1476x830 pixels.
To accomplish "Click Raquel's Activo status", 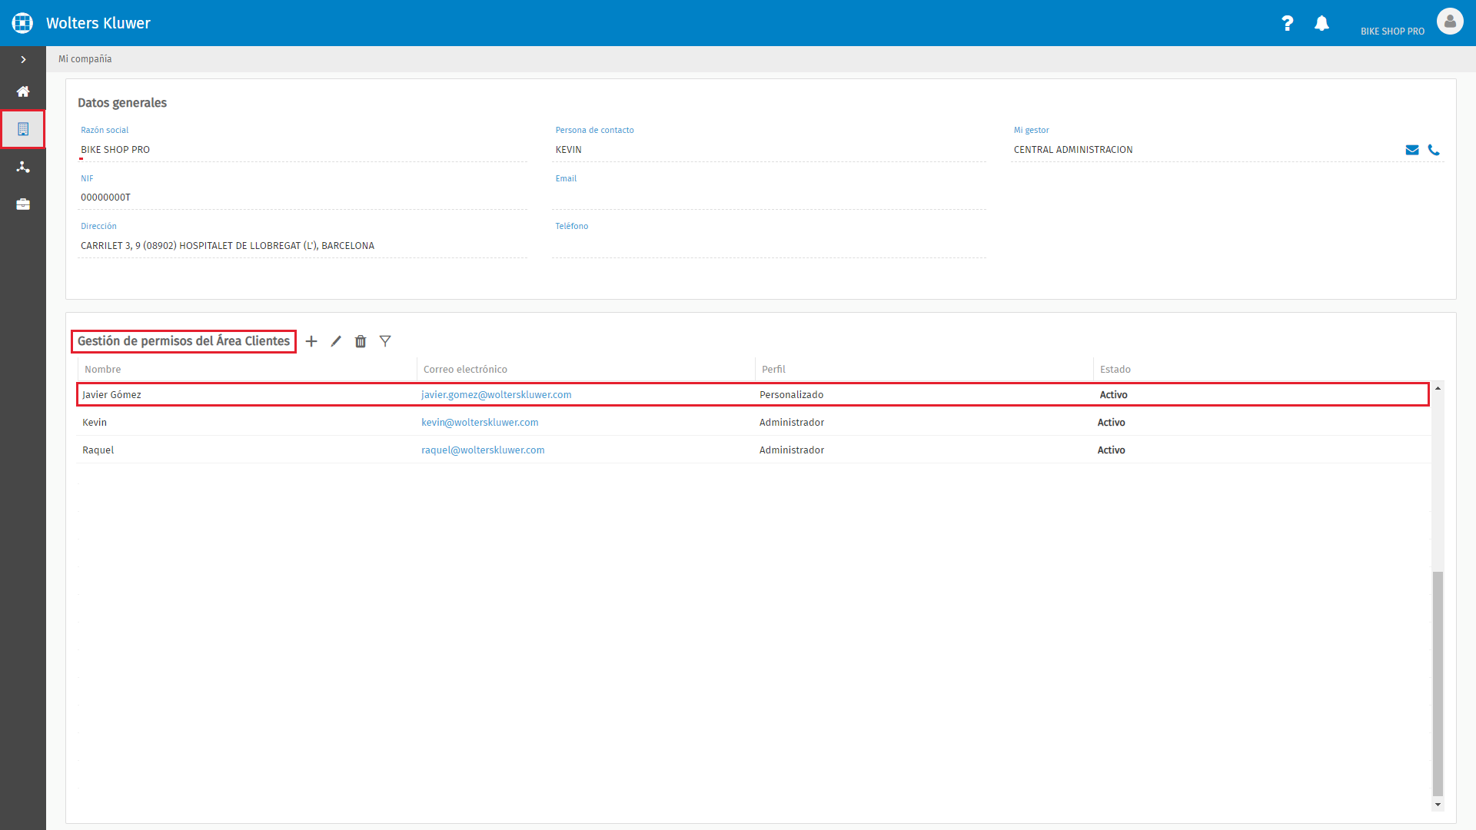I will (x=1111, y=450).
